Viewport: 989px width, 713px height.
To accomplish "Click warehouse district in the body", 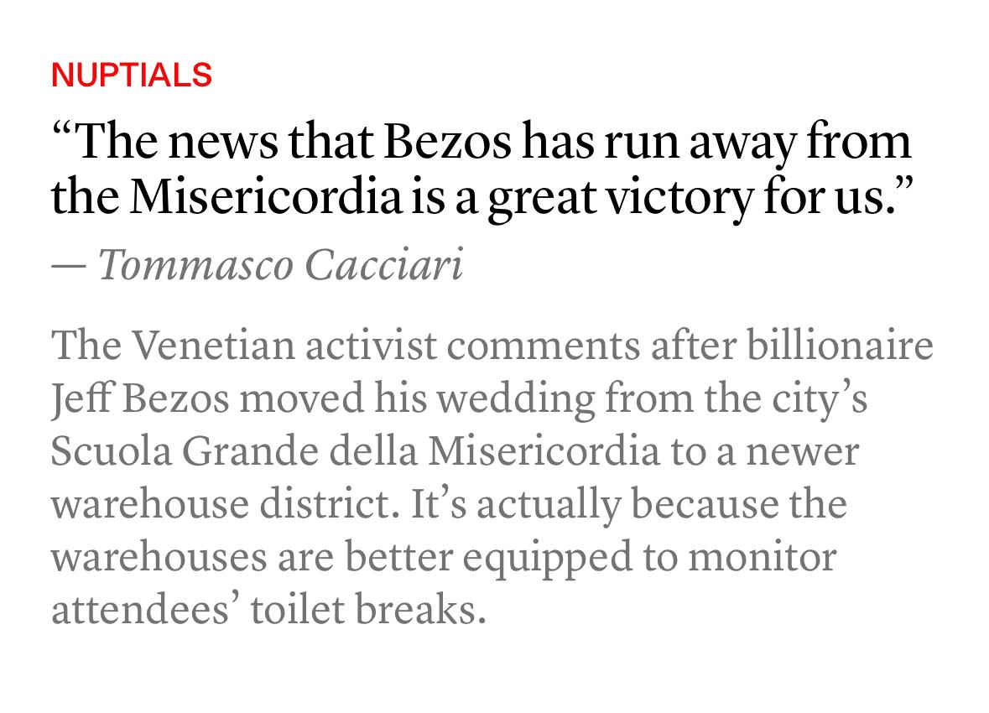I will point(225,504).
